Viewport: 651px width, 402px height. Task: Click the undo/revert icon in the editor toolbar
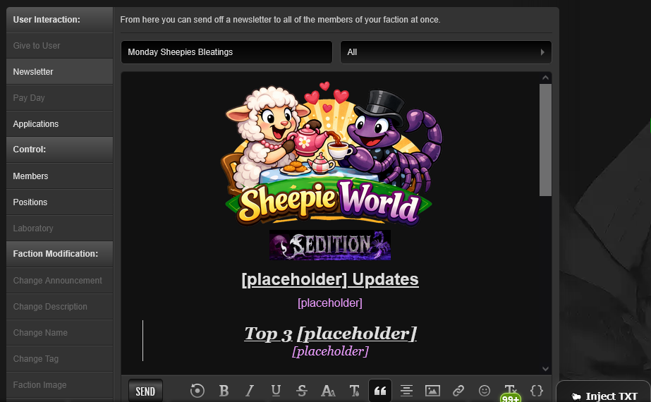click(x=197, y=391)
